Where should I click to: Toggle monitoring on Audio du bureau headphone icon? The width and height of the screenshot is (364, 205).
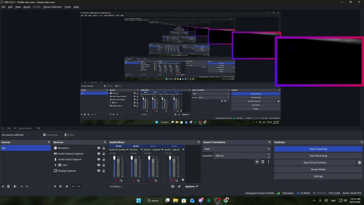coord(121,181)
